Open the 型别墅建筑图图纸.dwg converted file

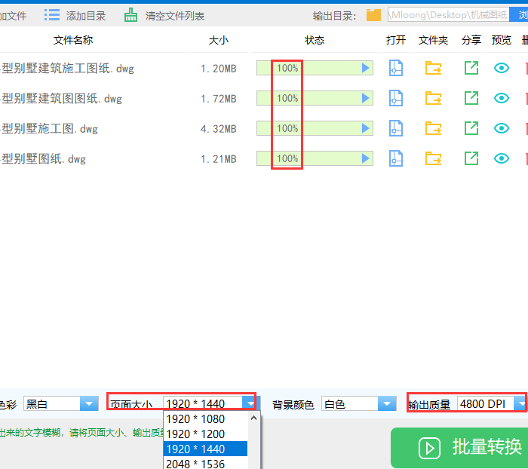[396, 98]
